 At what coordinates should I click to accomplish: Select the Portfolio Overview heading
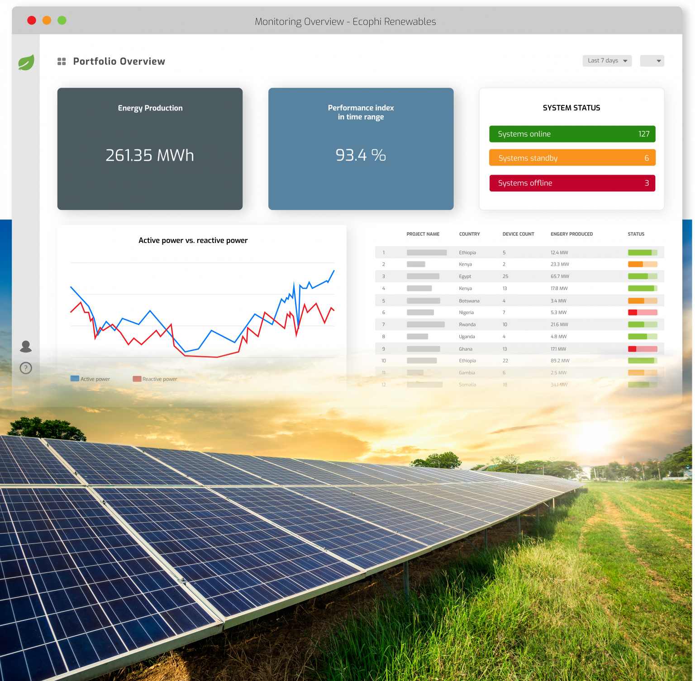coord(119,61)
